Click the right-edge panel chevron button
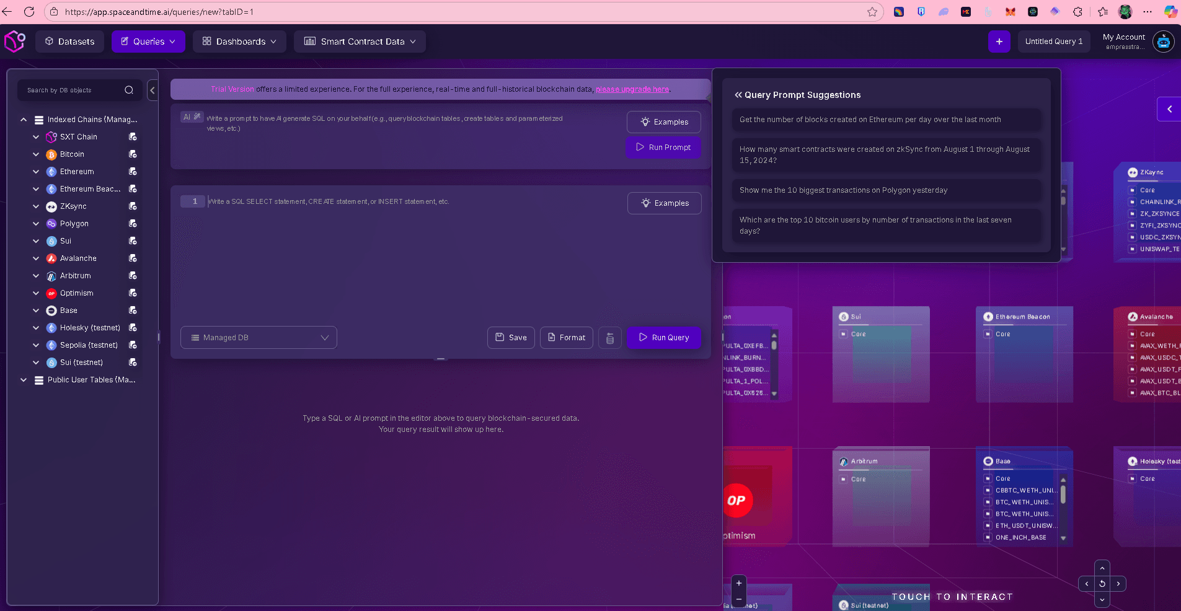This screenshot has width=1181, height=611. click(x=1169, y=109)
